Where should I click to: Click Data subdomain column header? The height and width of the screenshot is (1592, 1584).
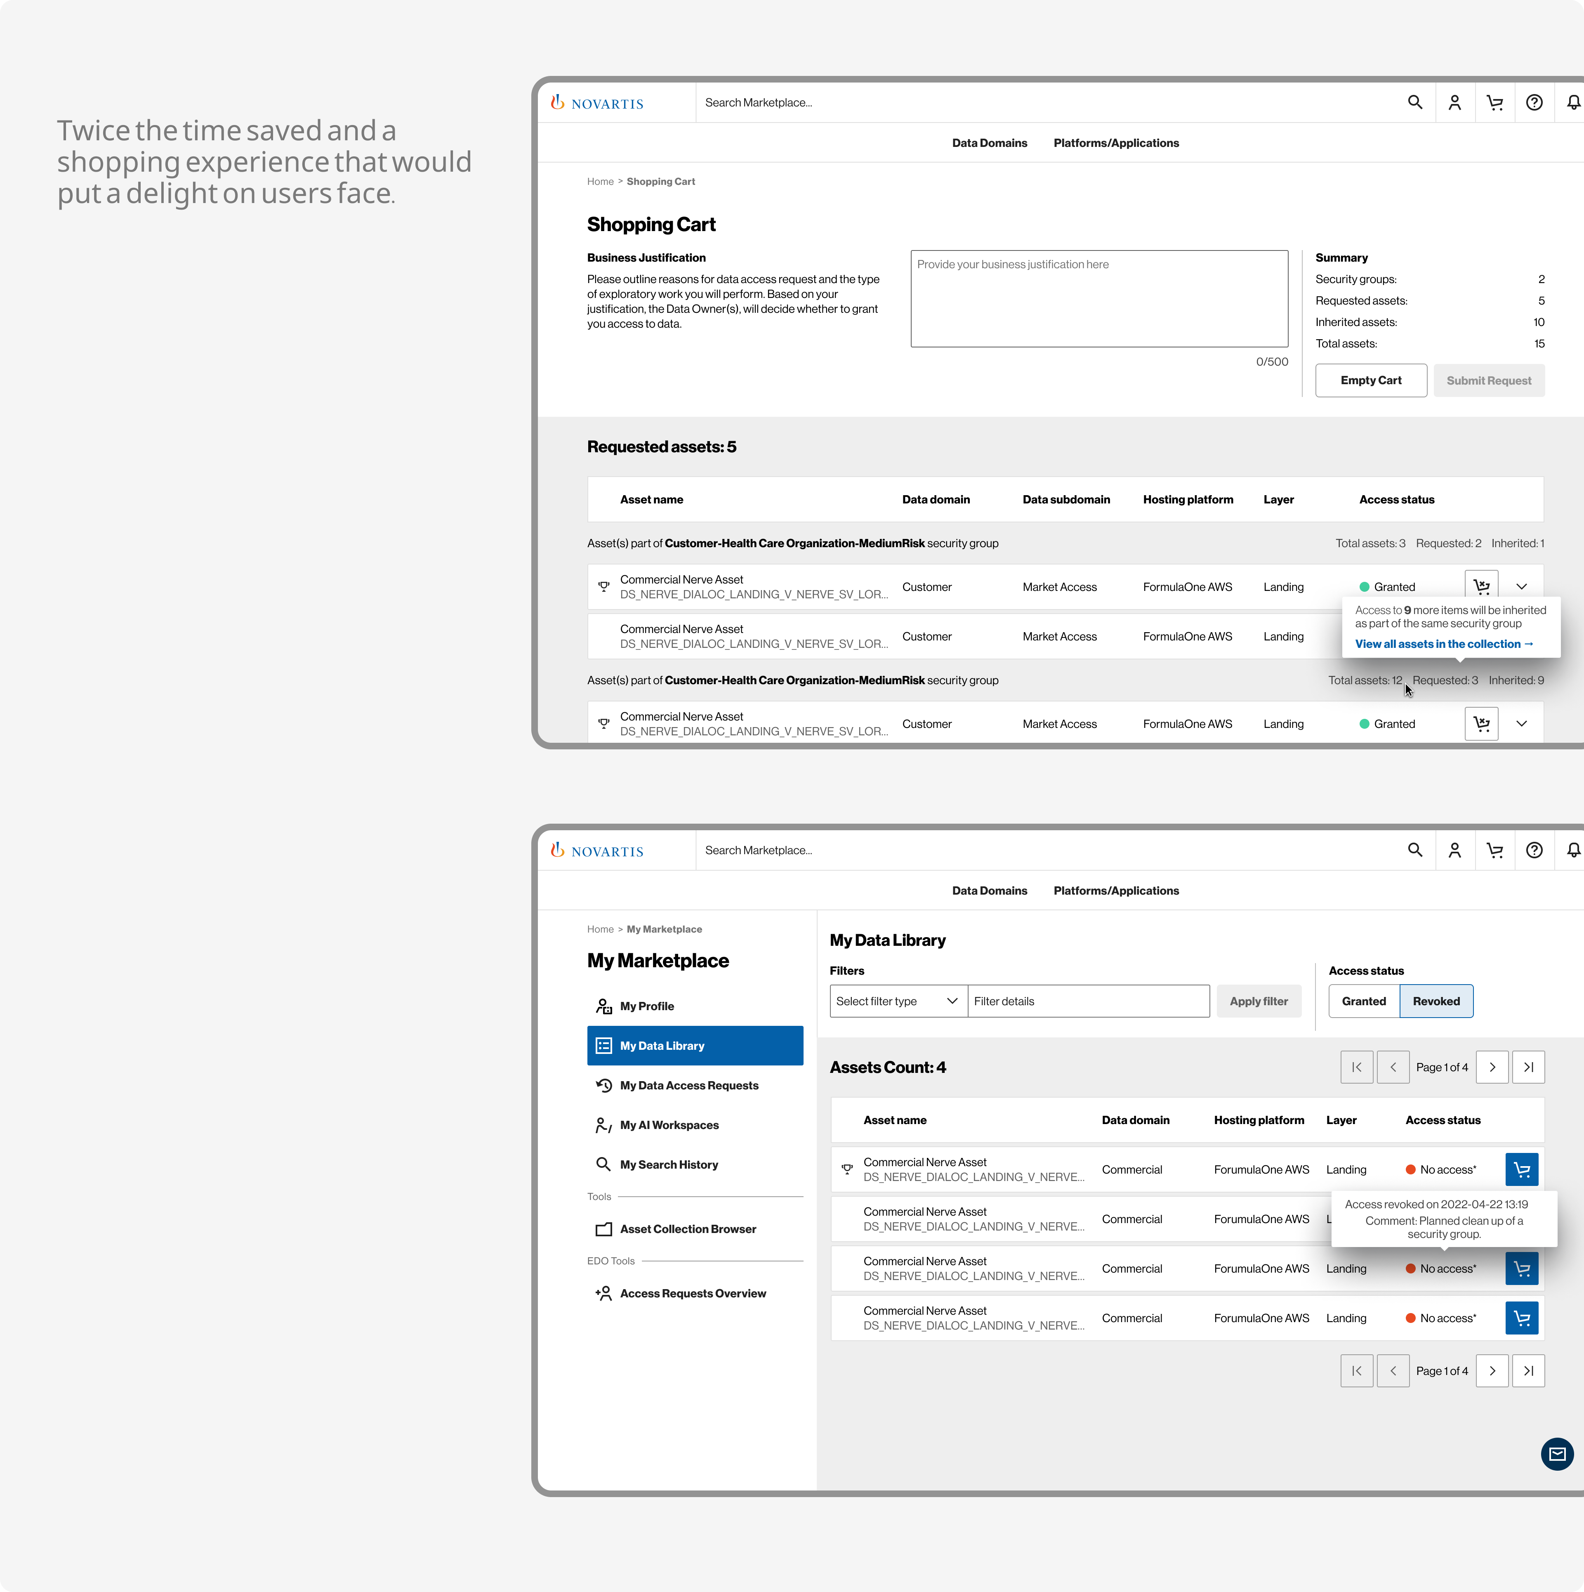coord(1066,499)
